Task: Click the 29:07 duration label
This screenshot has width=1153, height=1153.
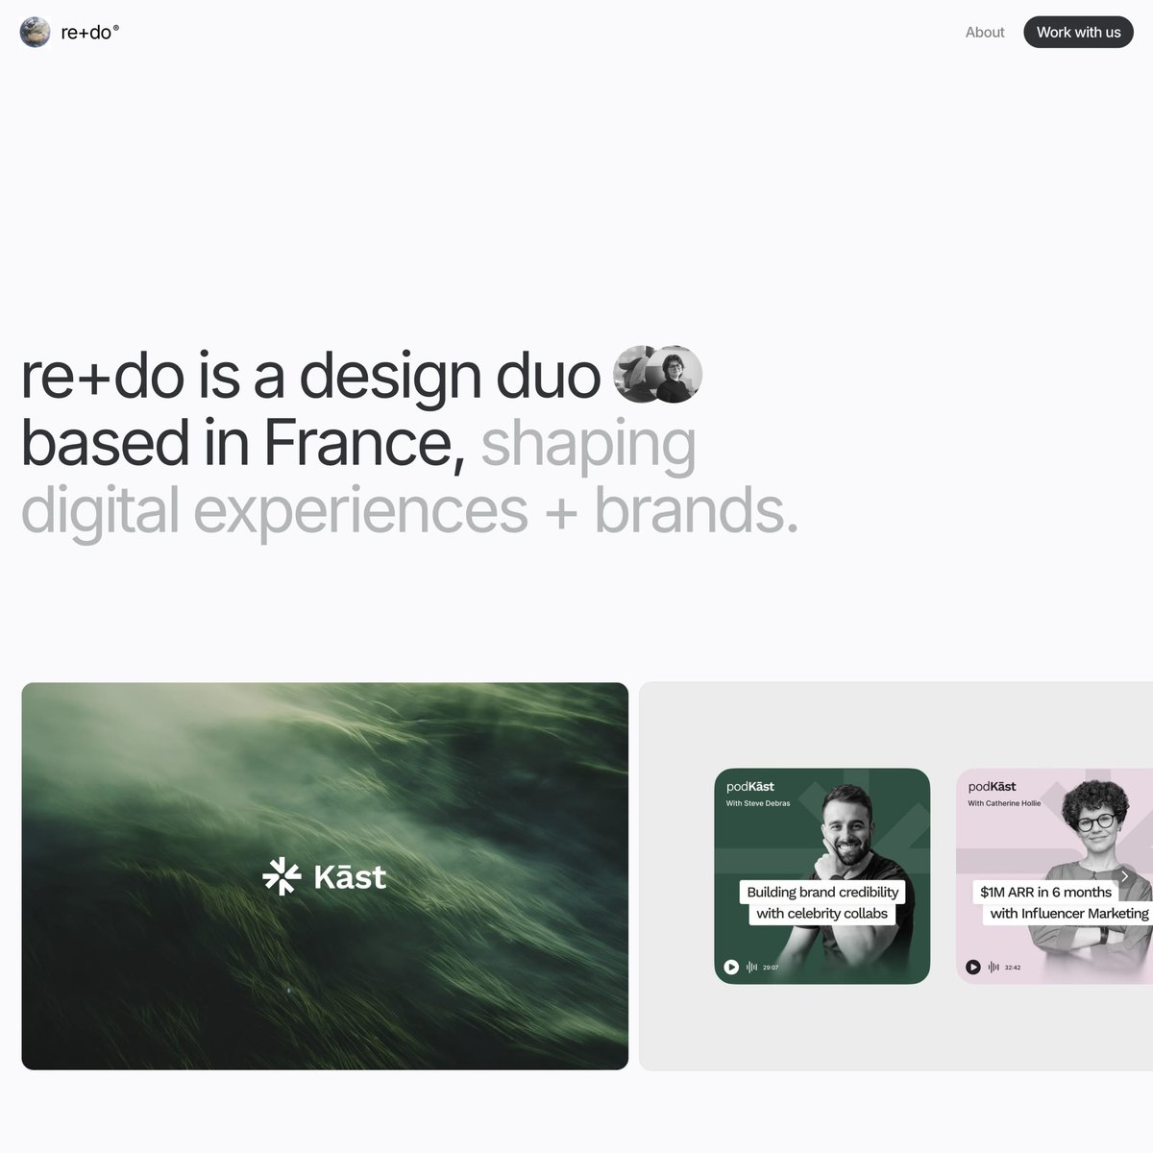Action: tap(771, 968)
